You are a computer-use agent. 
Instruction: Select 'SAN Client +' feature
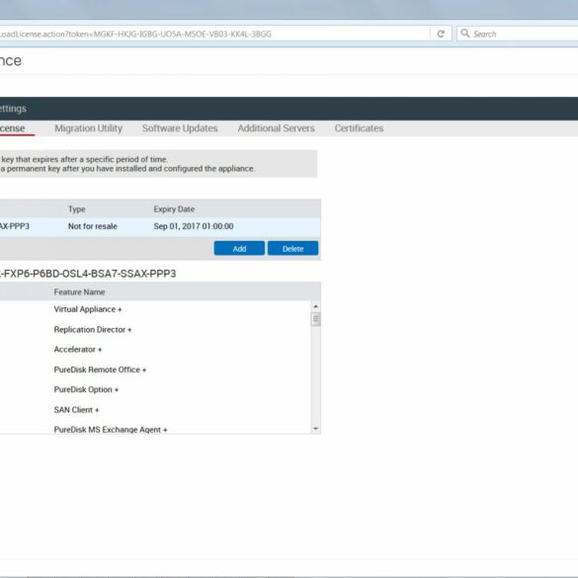pyautogui.click(x=76, y=410)
